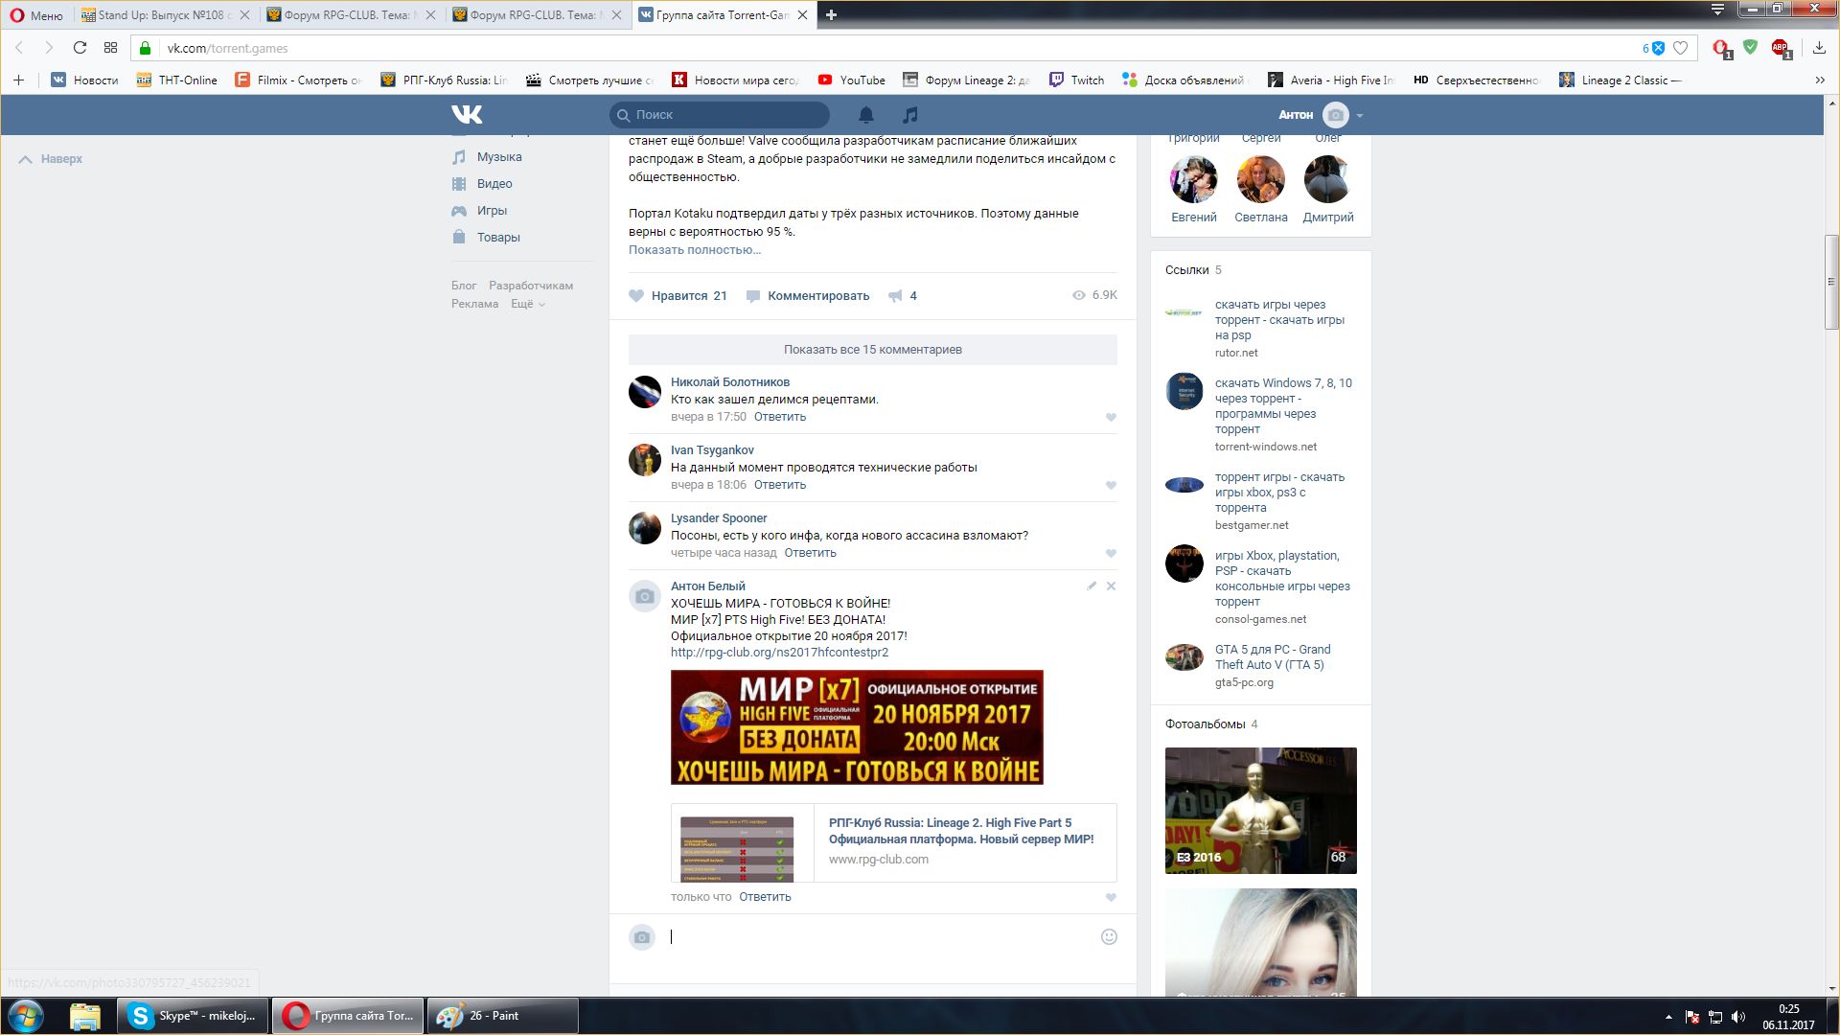Expand Показать все 15 комментариев
This screenshot has width=1840, height=1035.
coord(872,350)
